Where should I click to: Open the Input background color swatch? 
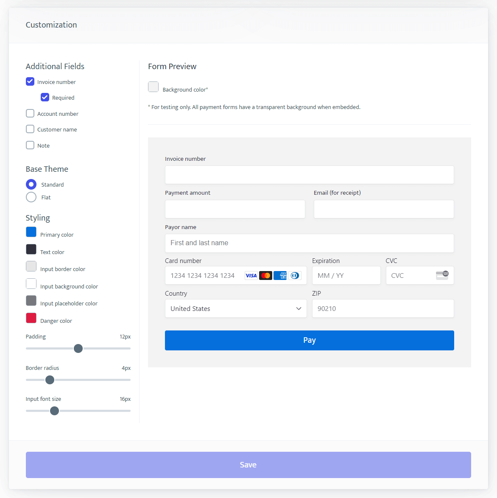(31, 284)
